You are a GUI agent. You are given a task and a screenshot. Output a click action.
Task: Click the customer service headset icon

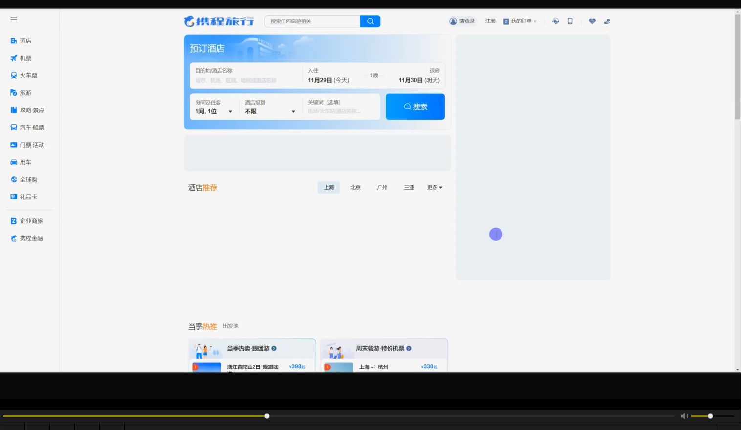[555, 21]
